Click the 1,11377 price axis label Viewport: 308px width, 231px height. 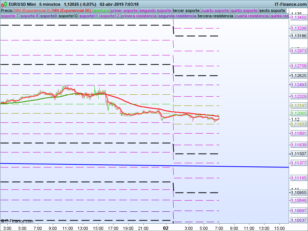[298, 163]
